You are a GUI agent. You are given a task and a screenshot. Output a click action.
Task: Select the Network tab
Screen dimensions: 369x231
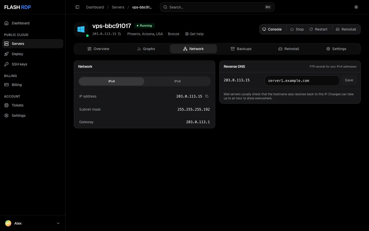pyautogui.click(x=193, y=49)
